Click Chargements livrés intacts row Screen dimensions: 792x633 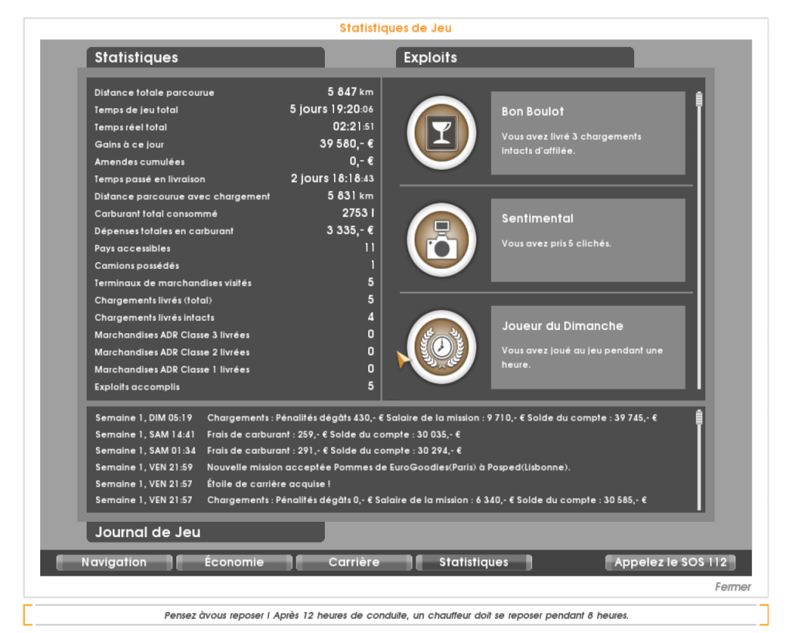[234, 318]
